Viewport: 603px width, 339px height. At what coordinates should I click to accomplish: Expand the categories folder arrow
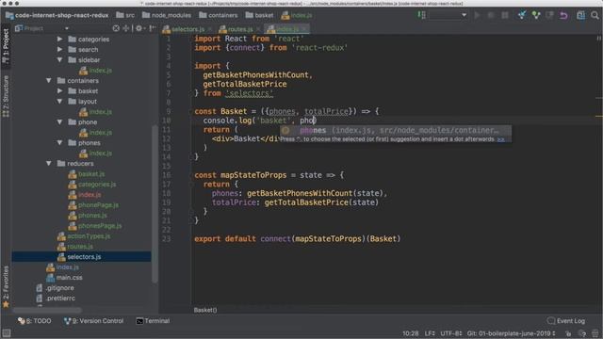pyautogui.click(x=59, y=40)
